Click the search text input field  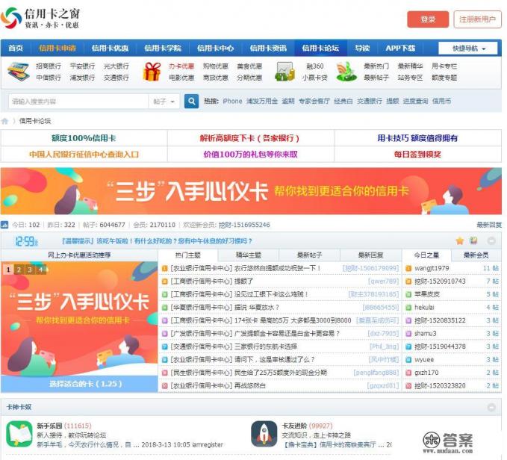pos(78,102)
